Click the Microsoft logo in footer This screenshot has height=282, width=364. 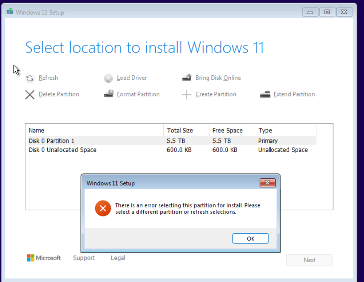pos(31,258)
